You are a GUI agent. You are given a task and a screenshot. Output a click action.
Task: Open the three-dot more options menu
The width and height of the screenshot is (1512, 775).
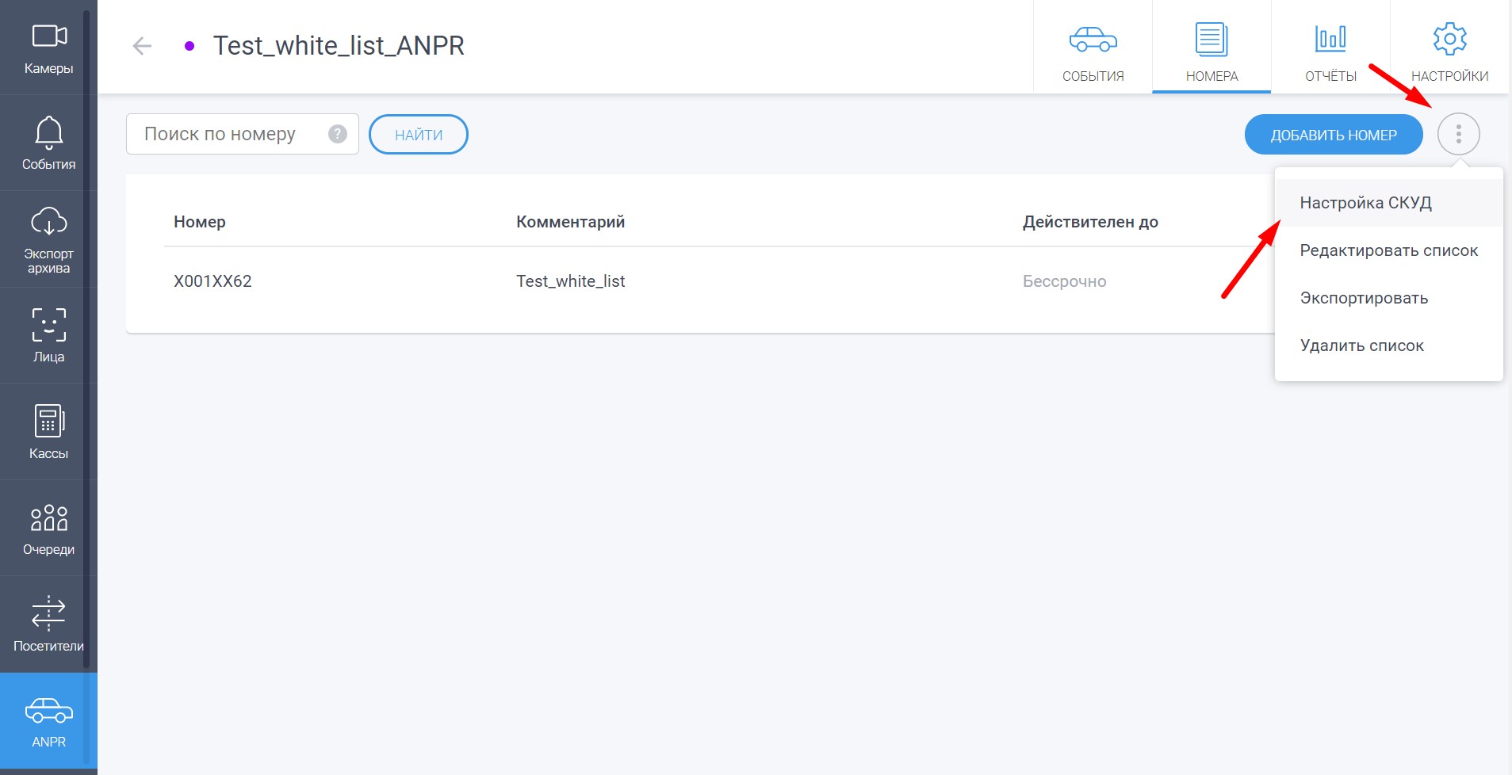(x=1458, y=134)
